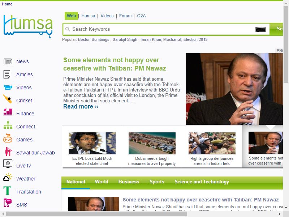Image resolution: width=289 pixels, height=217 pixels.
Task: Click the Games controller icon
Action: 8,138
